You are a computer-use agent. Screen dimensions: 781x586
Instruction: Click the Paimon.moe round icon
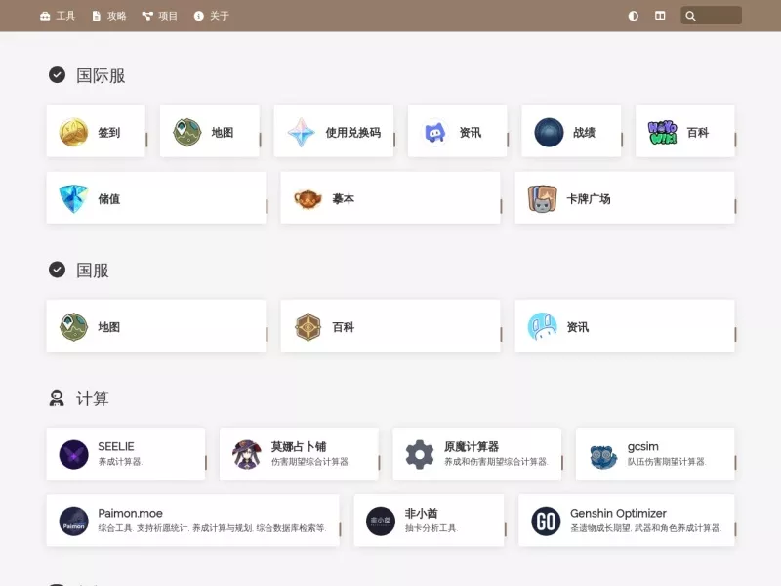coord(74,522)
